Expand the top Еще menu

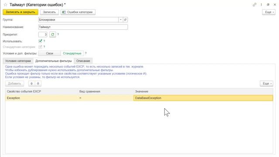(x=269, y=12)
